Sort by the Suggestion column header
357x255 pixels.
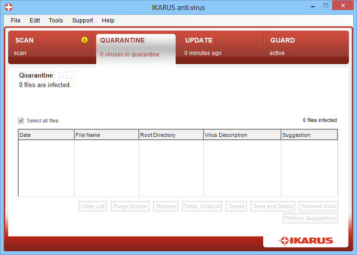[310, 135]
